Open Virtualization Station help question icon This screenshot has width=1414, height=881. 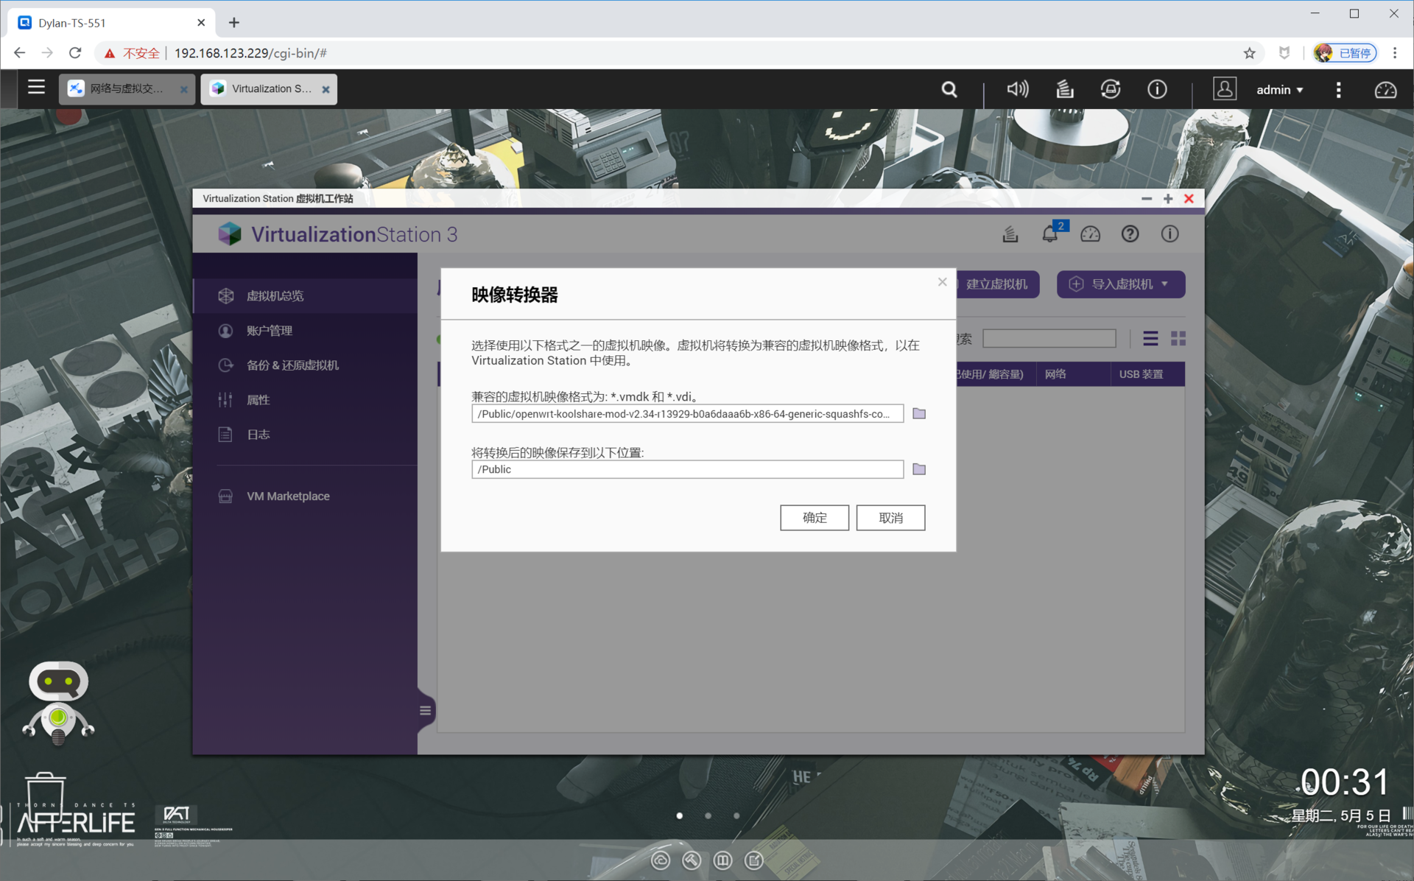click(x=1130, y=234)
